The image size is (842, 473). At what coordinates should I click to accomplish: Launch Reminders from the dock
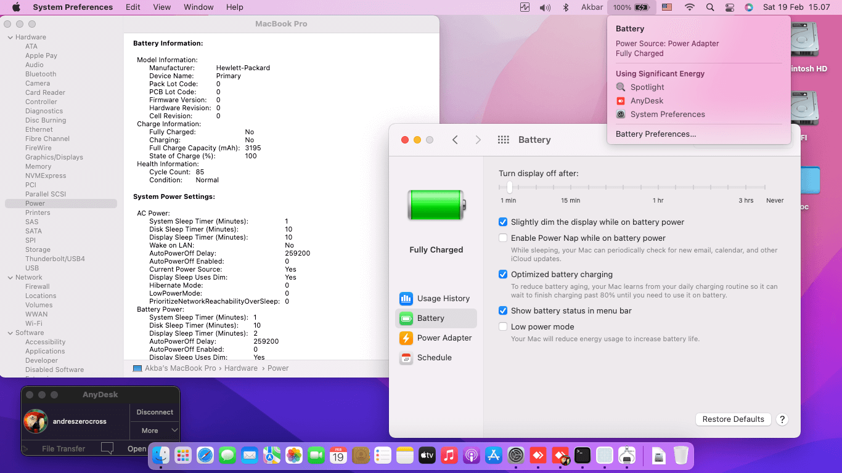(383, 455)
